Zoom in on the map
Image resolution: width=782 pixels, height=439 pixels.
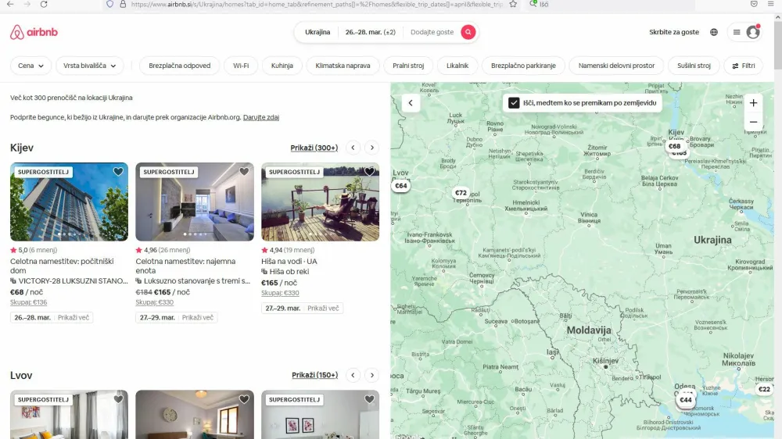click(x=753, y=102)
